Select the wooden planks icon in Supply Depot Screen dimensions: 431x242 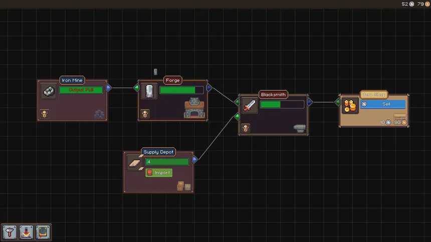[135, 162]
